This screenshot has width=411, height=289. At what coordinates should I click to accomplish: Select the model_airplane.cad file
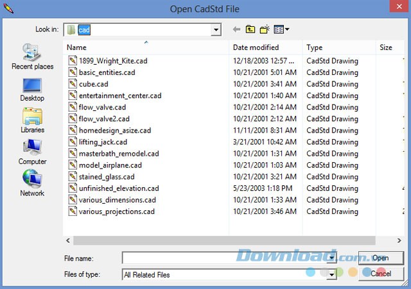[110, 165]
